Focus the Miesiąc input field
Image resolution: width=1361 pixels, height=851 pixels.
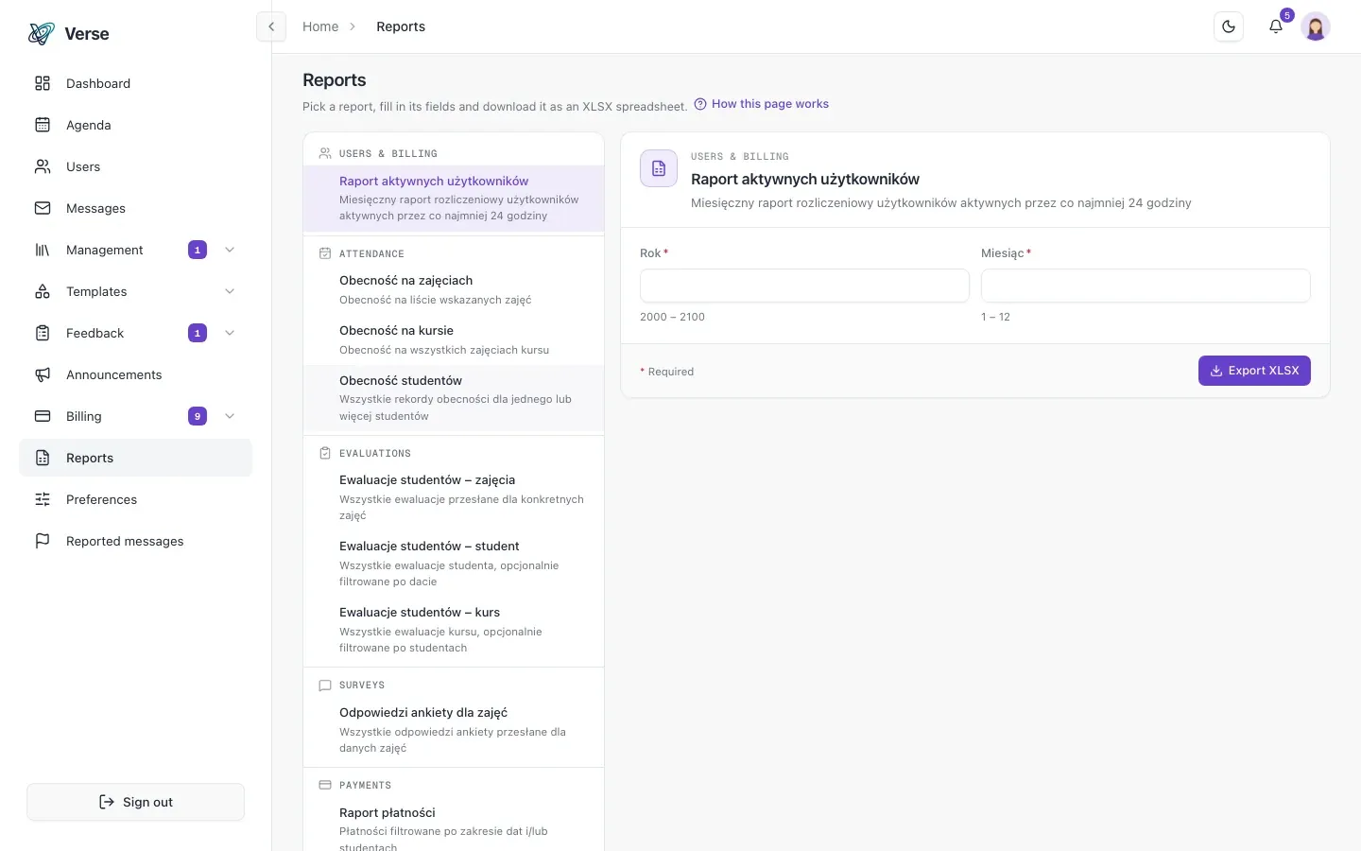click(x=1146, y=286)
